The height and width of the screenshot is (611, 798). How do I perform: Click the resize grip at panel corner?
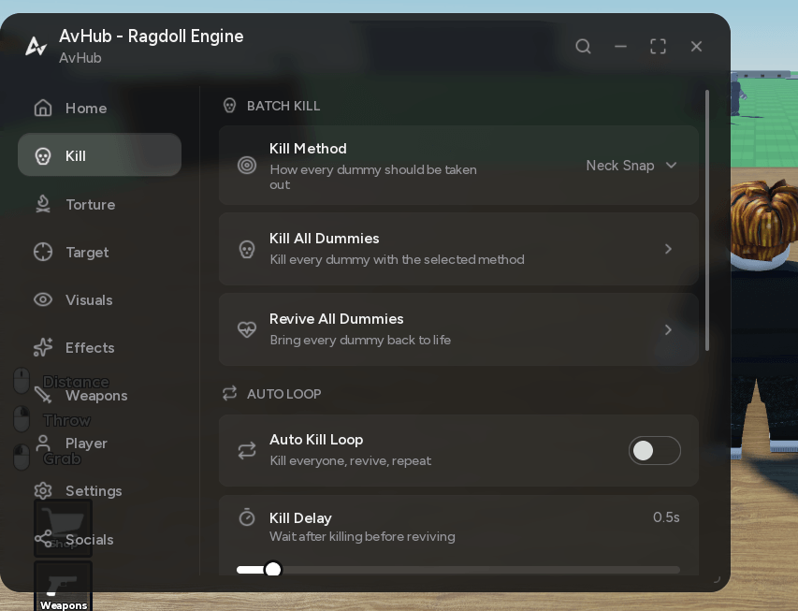pos(718,579)
